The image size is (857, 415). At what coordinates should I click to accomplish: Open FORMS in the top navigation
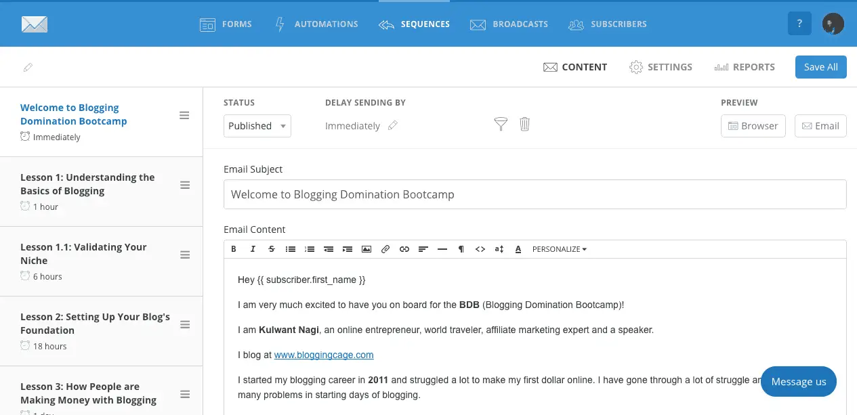tap(226, 24)
